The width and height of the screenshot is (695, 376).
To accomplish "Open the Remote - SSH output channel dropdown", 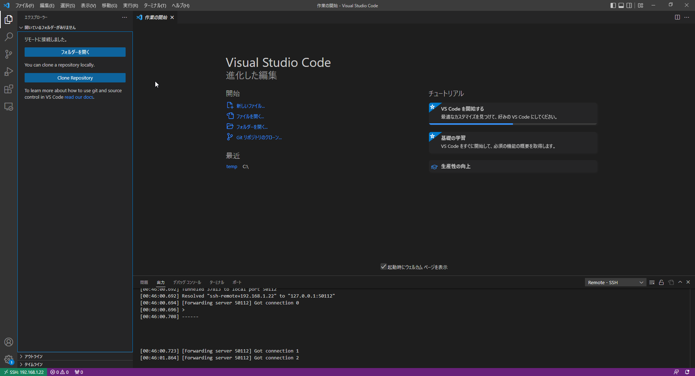I will 615,282.
